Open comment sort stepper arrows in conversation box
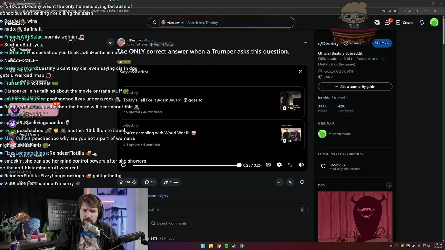445x250 pixels. (x=302, y=209)
